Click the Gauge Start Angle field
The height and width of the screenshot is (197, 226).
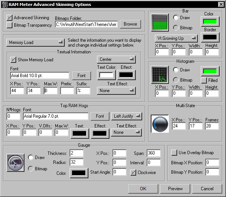click(x=120, y=172)
